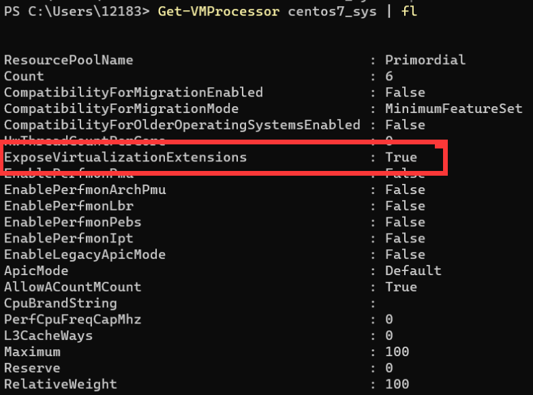533x395 pixels.
Task: Select the EnableLegacyApicMode label
Action: pyautogui.click(x=85, y=255)
